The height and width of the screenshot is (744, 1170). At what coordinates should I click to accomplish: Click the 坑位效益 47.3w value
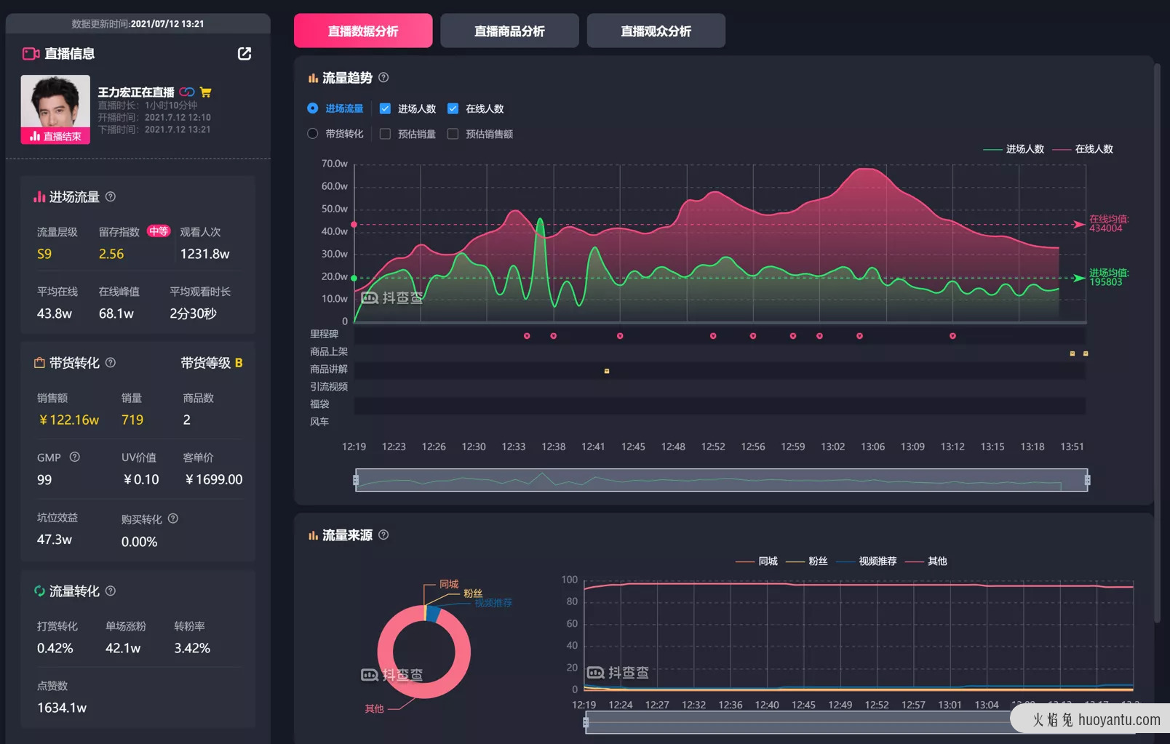click(x=55, y=540)
